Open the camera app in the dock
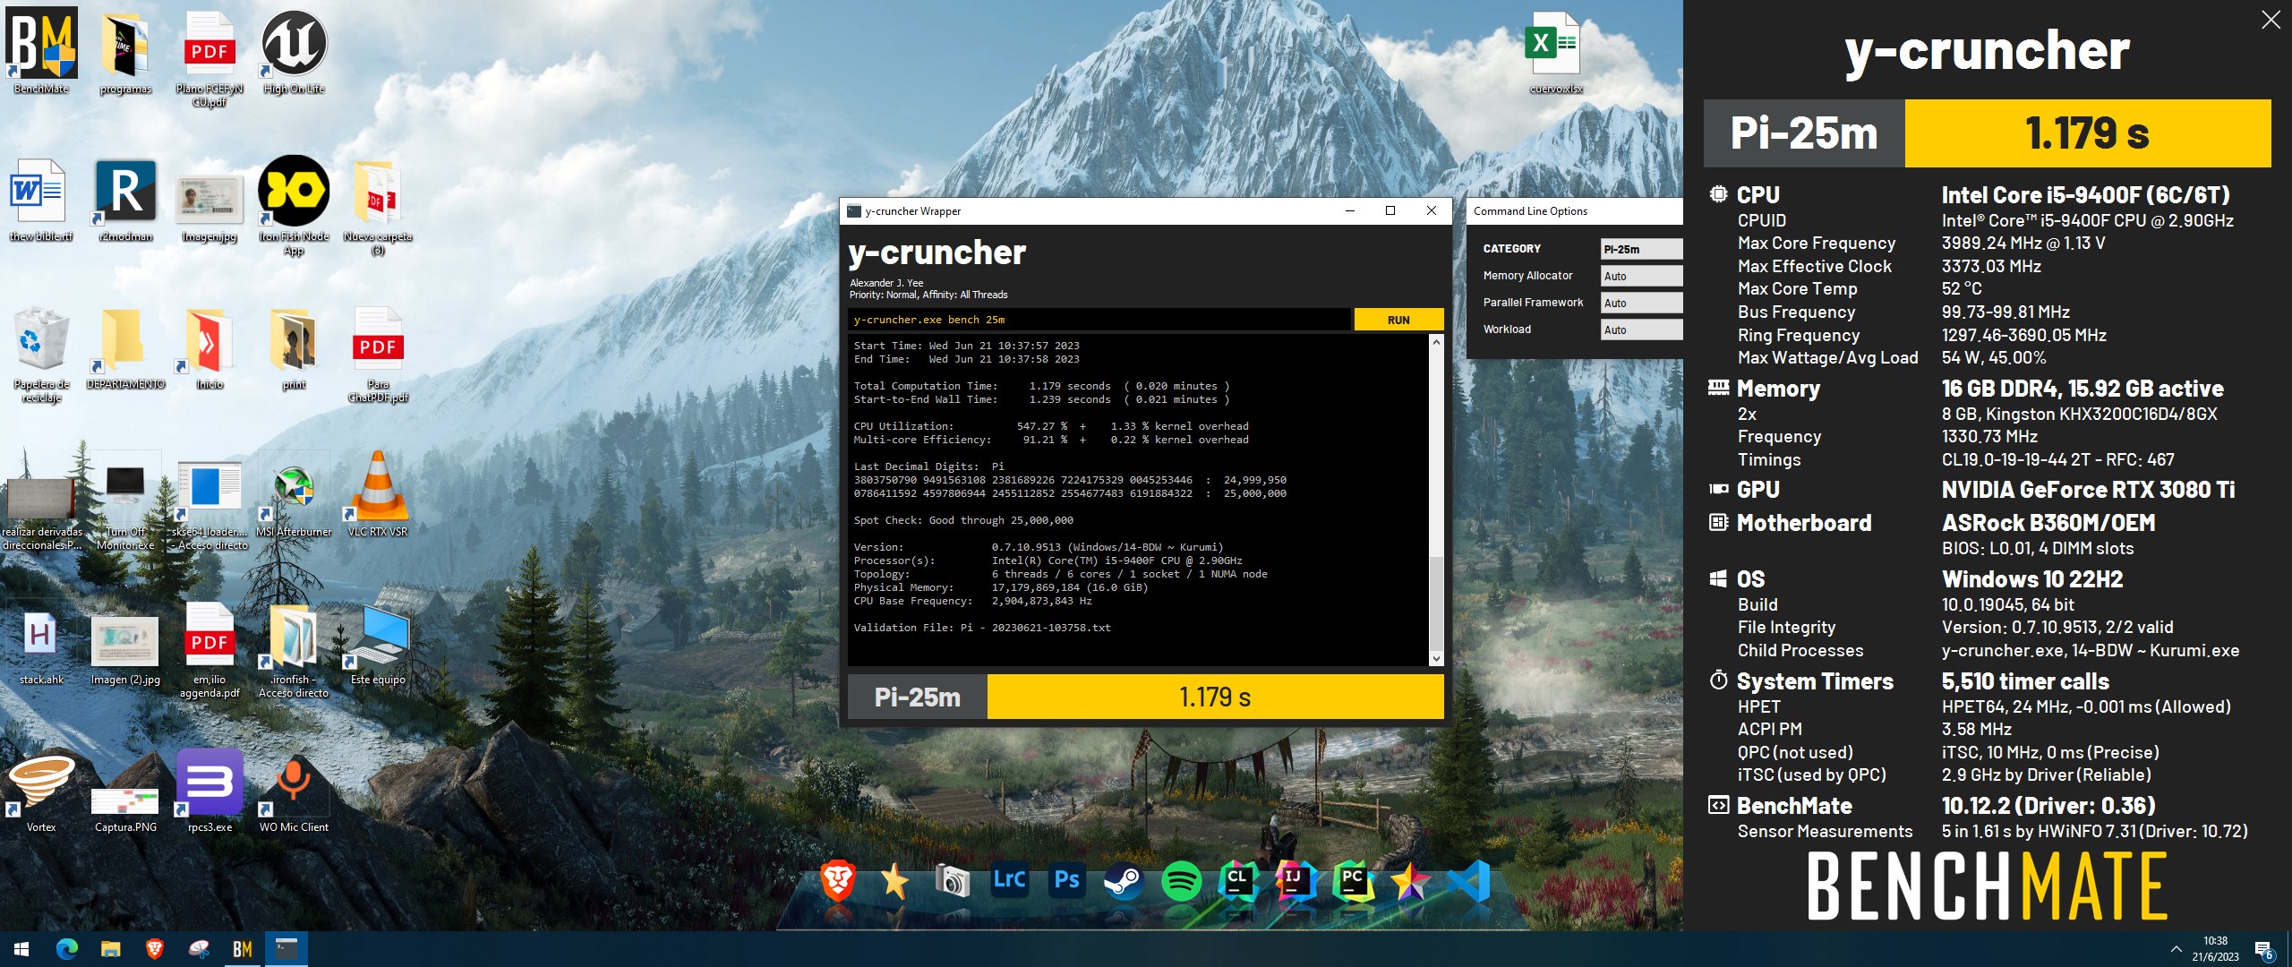Viewport: 2292px width, 967px height. click(x=952, y=880)
